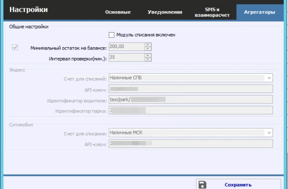Screen dimensions: 288x189
Task: Open the Уведомления tab
Action: [165, 12]
